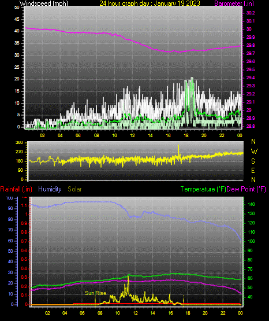
Task: Click the 29.8 barometer axis value
Action: 251,45
